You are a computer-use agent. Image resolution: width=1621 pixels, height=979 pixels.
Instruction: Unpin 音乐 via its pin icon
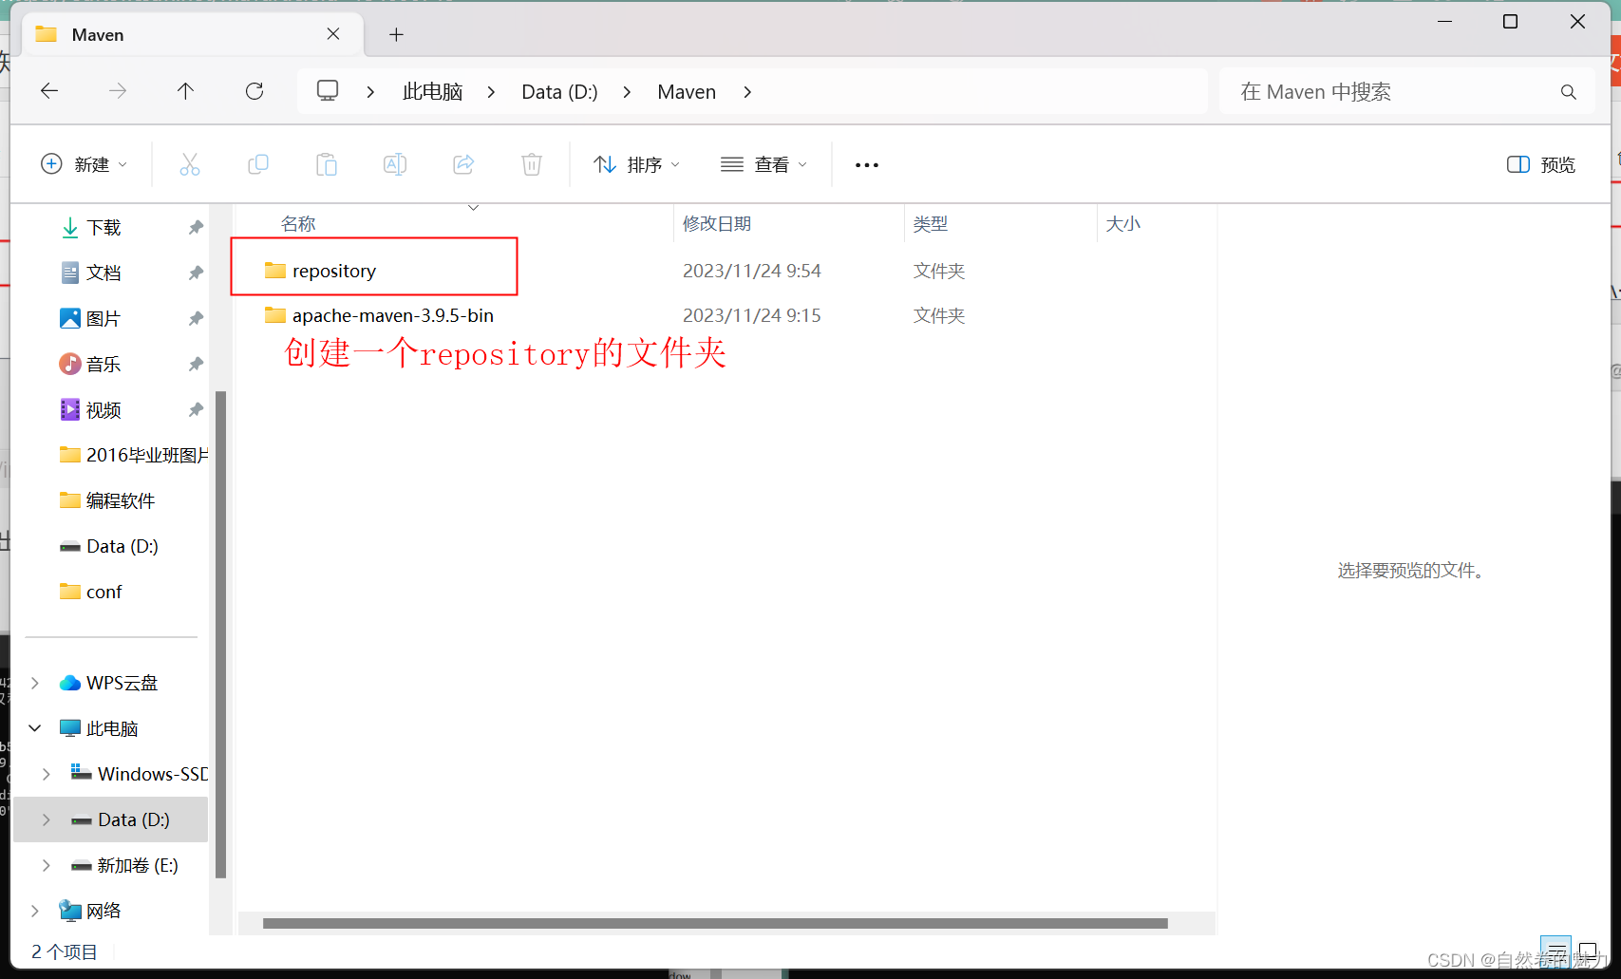[196, 364]
